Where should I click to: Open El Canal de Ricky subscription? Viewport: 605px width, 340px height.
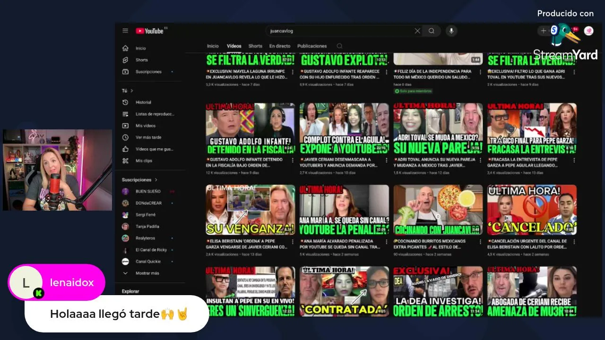pos(151,250)
